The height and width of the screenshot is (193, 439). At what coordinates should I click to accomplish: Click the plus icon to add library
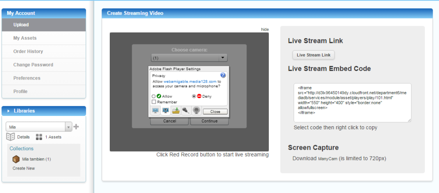pyautogui.click(x=76, y=127)
